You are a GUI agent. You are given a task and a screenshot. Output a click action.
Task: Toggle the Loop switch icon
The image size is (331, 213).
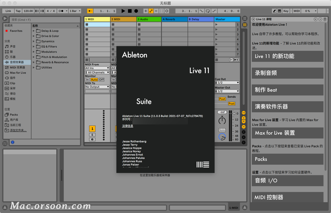[x=208, y=11]
